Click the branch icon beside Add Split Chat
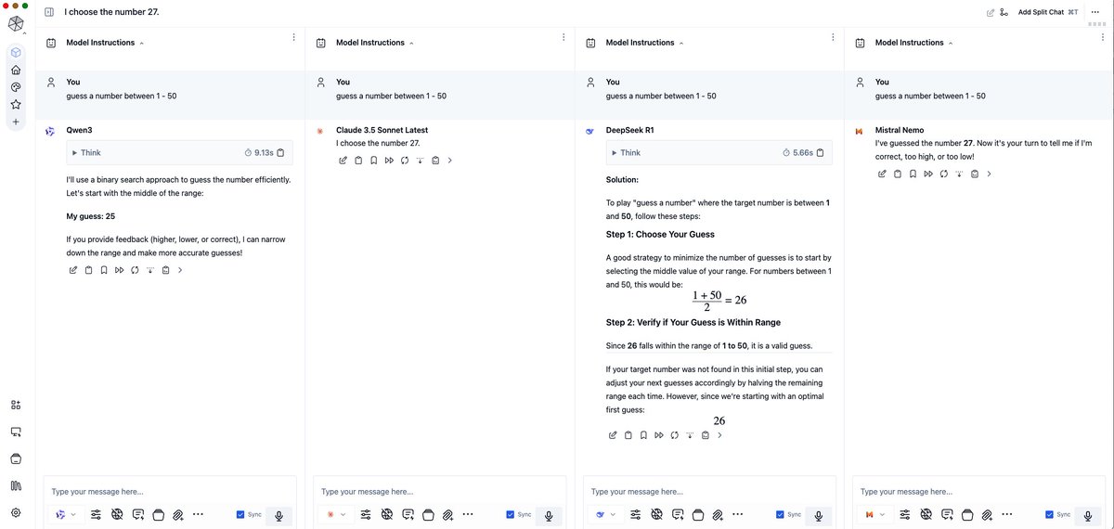Viewport: 1114px width, 529px height. 1004,12
